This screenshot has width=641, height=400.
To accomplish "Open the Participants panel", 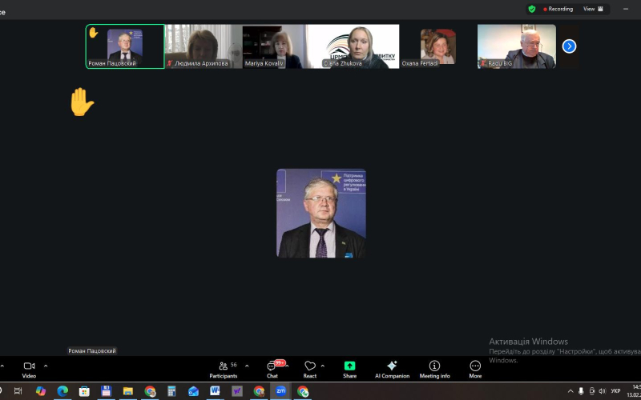I will click(x=223, y=369).
